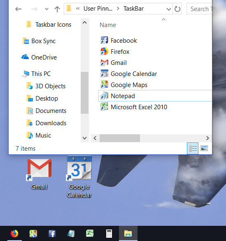This screenshot has height=241, width=226.
Task: Open Documents folder in sidebar
Action: [46, 111]
